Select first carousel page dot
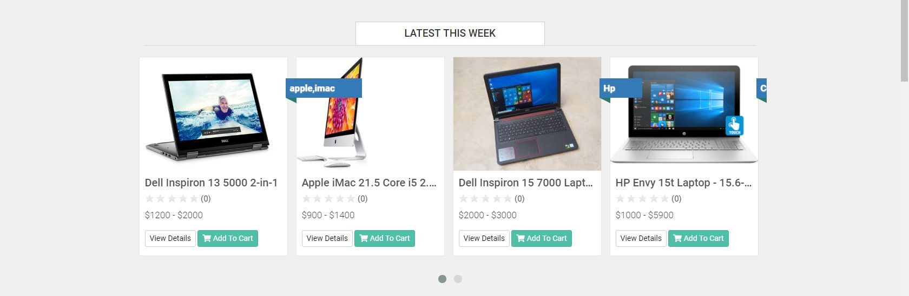Screen dimensions: 909x296 pos(442,279)
